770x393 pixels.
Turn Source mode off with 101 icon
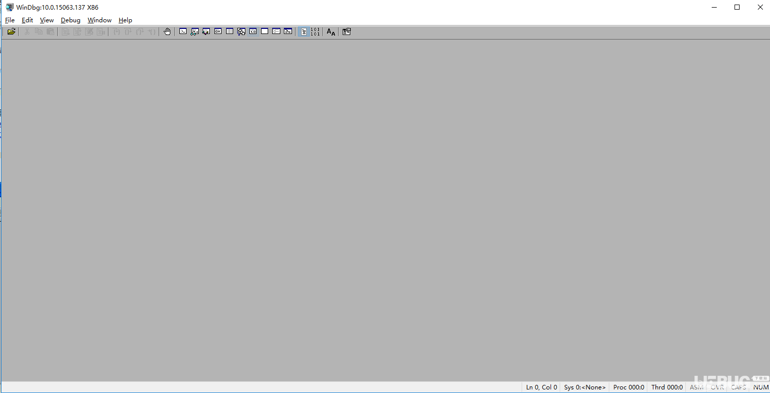[x=315, y=31]
